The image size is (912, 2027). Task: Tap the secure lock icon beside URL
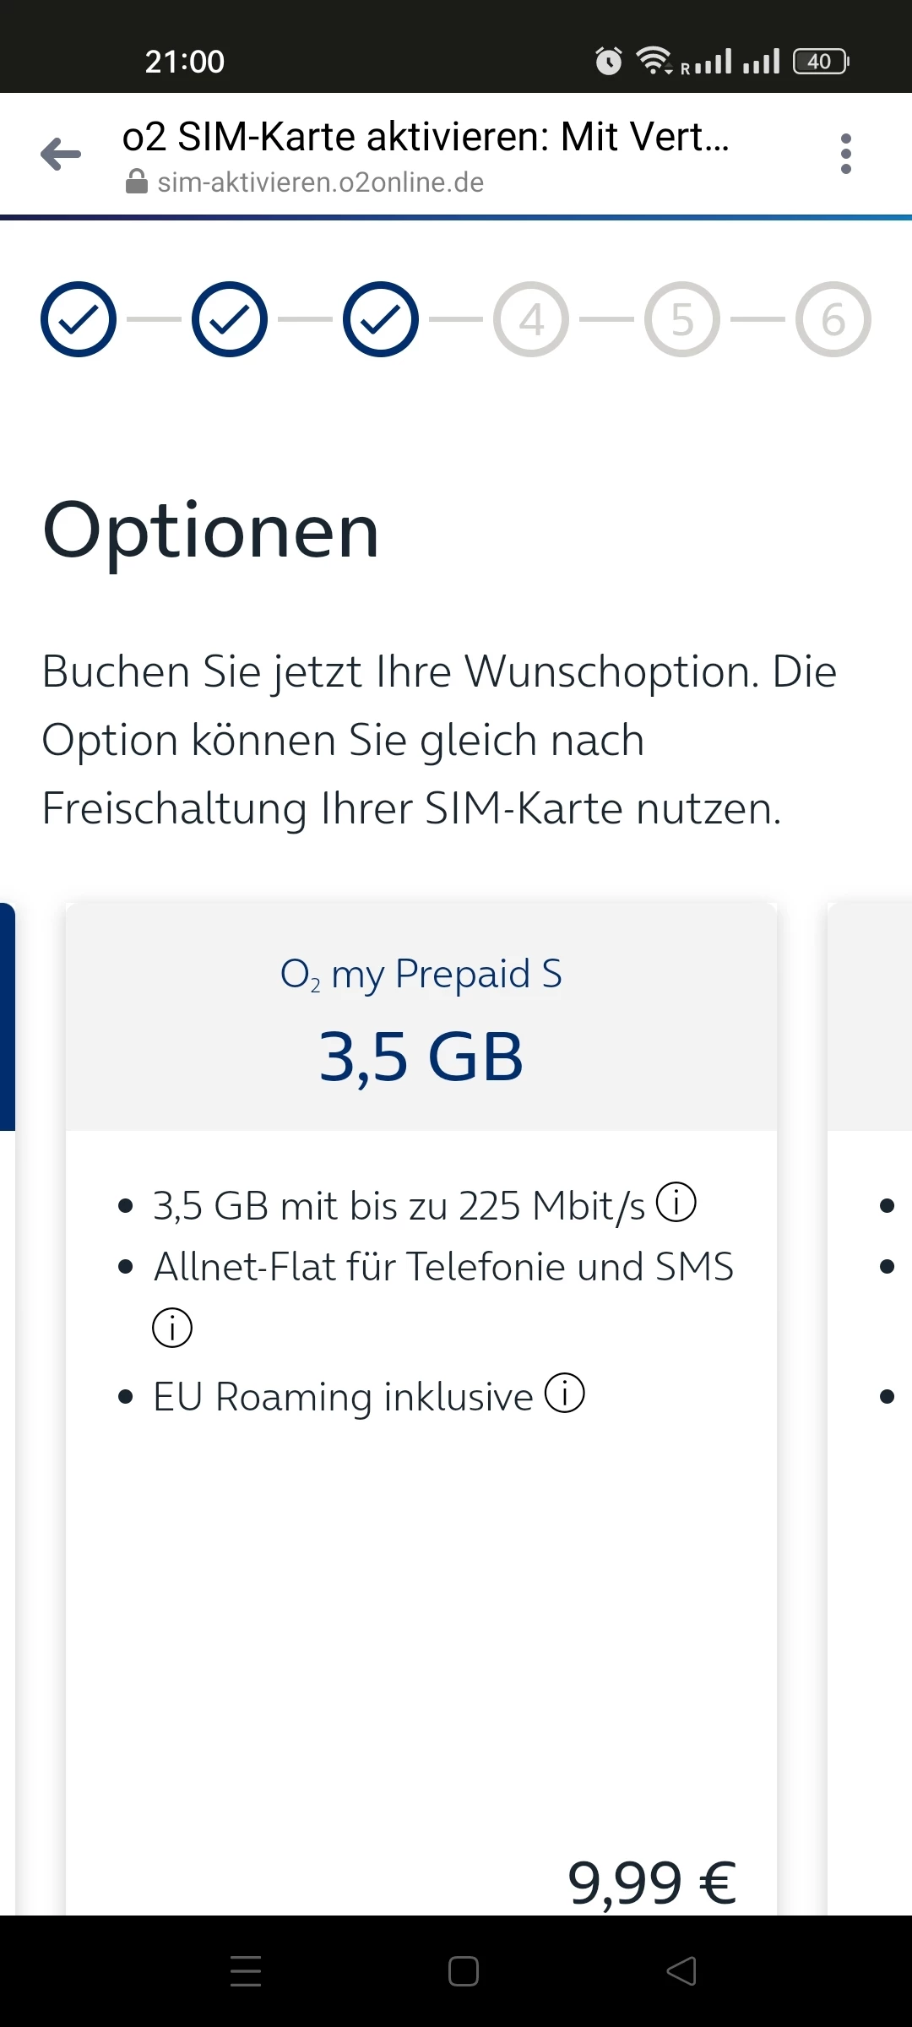tap(136, 182)
